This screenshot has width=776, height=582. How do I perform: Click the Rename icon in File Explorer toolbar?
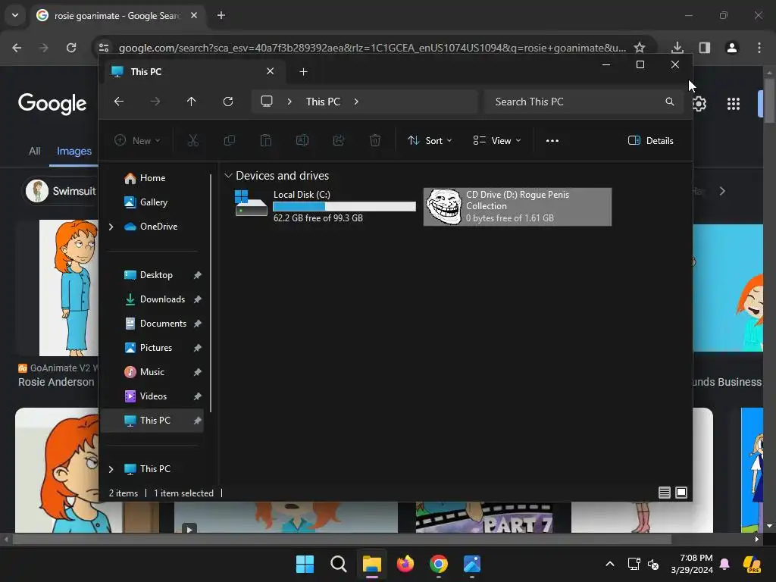pos(302,140)
